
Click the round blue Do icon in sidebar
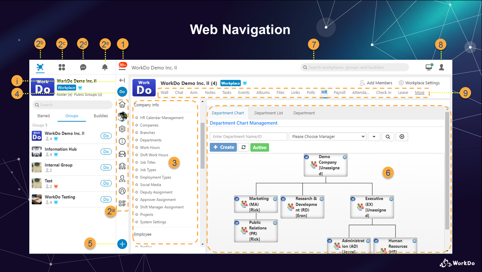click(122, 92)
